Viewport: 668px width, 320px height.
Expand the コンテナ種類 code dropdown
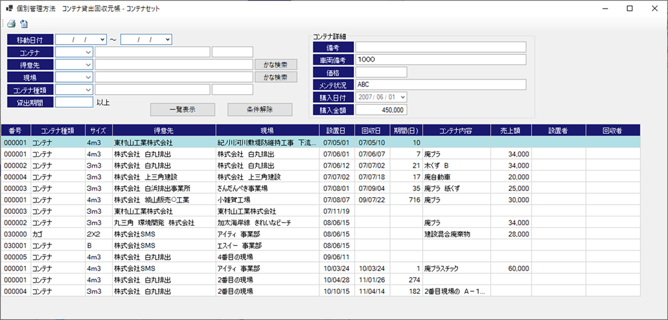coord(88,90)
